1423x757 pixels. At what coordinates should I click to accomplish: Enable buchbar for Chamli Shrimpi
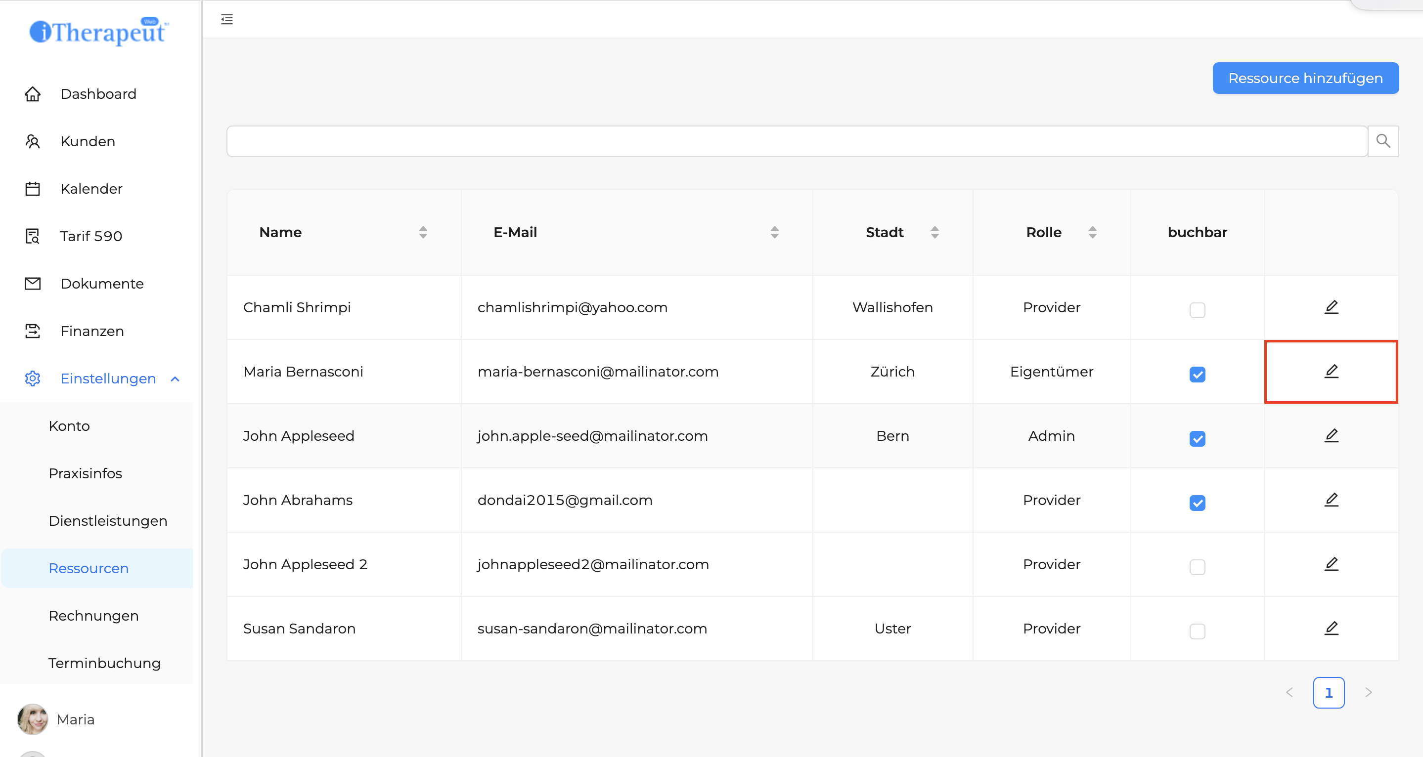[x=1197, y=310]
